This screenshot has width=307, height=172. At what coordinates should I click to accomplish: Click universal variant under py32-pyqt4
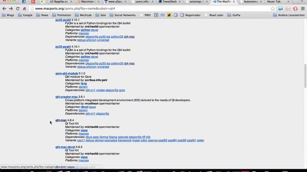[x=103, y=40]
